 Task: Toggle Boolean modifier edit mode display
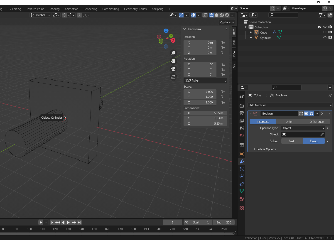click(x=301, y=114)
